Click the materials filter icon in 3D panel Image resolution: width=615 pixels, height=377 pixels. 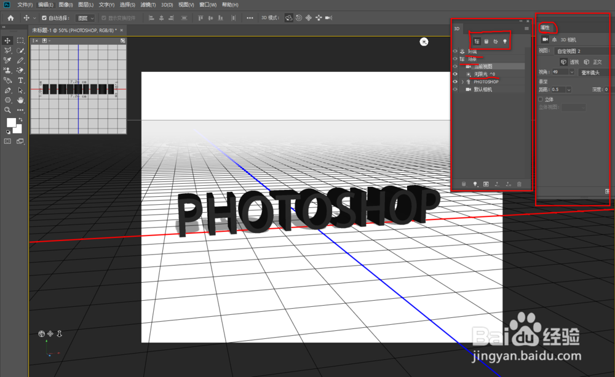point(496,41)
